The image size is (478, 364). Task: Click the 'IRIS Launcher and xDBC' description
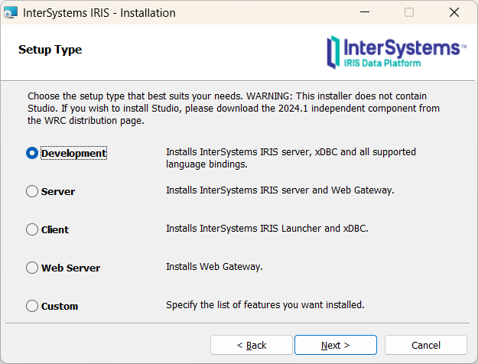pos(267,229)
